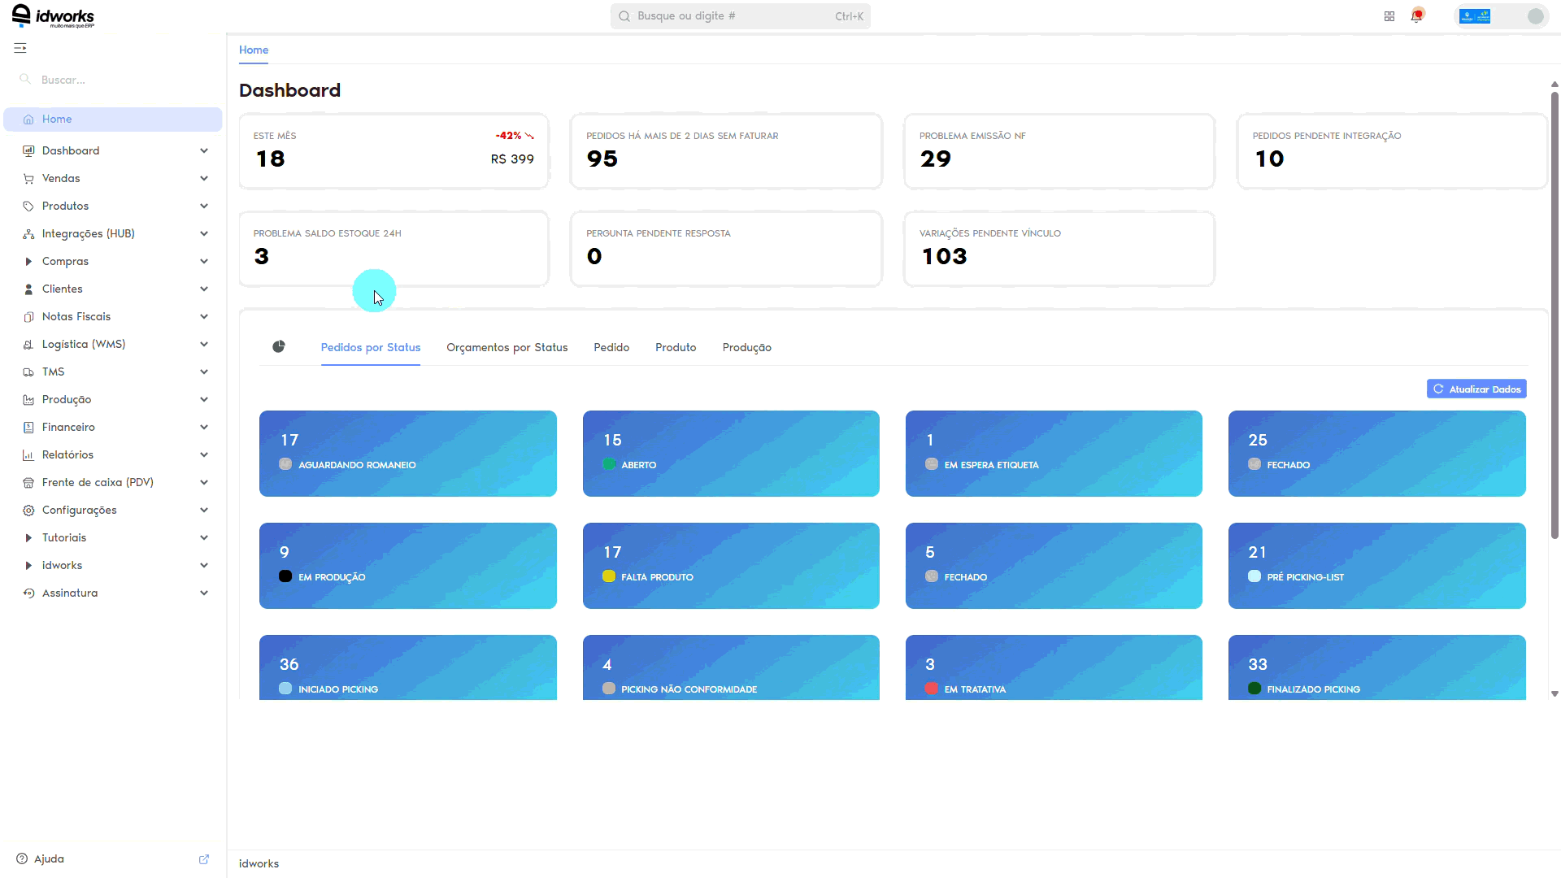Open the user avatar circle
The height and width of the screenshot is (878, 1561).
[x=1536, y=16]
